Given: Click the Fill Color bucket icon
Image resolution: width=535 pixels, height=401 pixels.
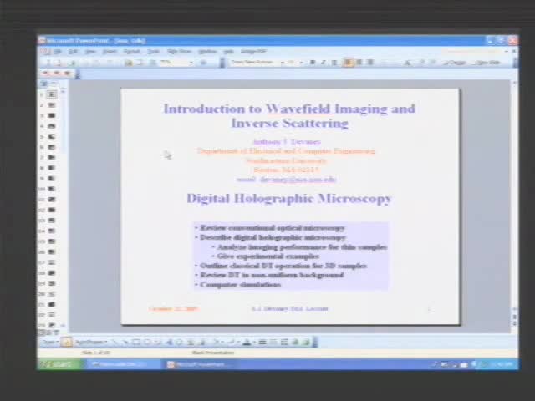Looking at the screenshot, I should point(216,342).
